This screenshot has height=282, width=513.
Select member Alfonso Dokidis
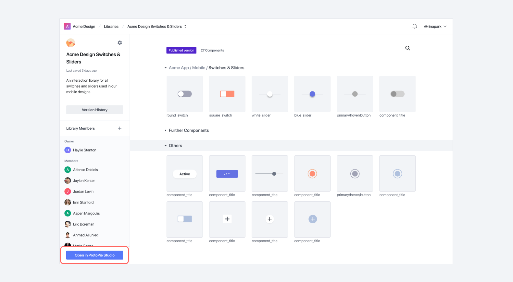85,170
